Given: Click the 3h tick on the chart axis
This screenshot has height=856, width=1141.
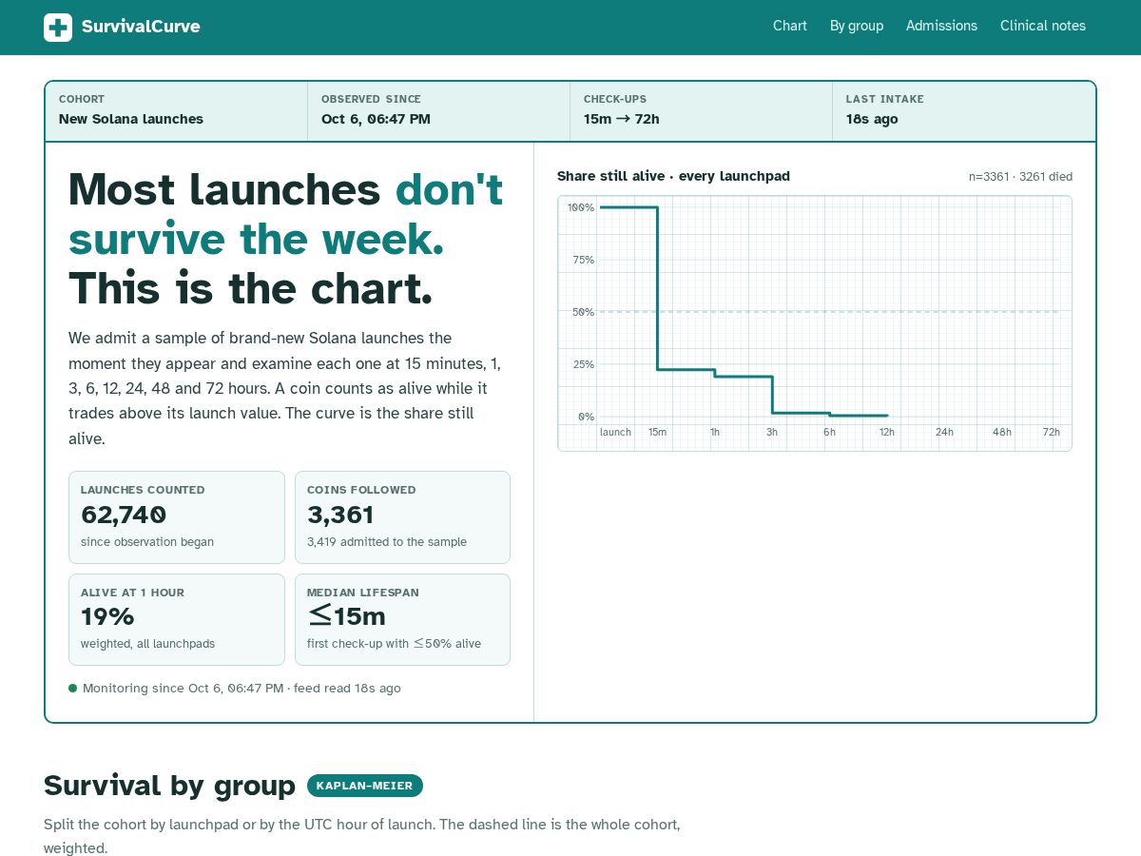Looking at the screenshot, I should click(x=772, y=432).
